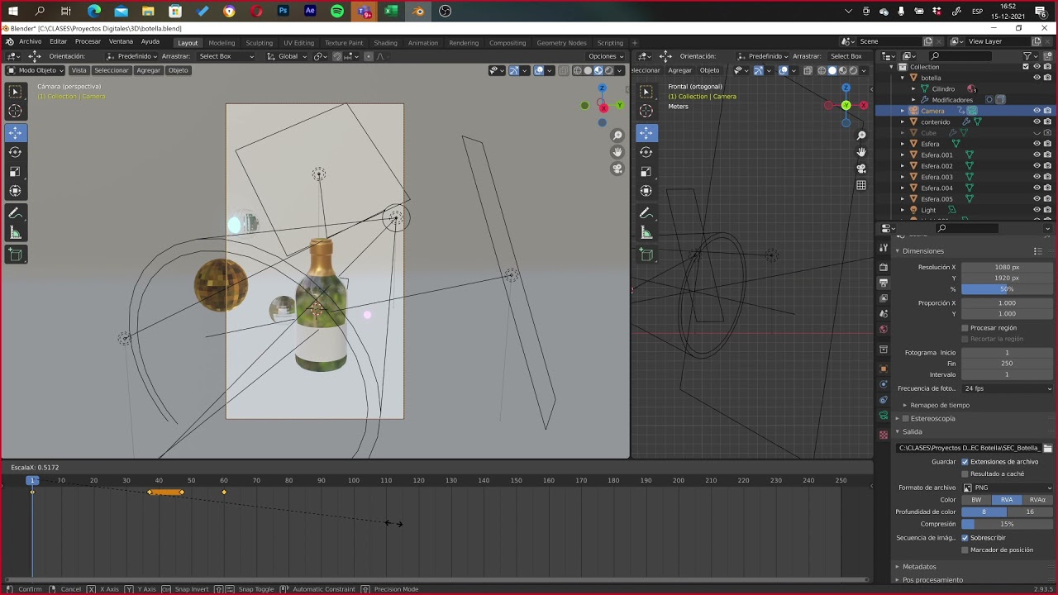Click folder icon to browse output path

click(1048, 448)
